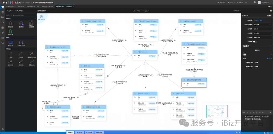Image resolution: width=273 pixels, height=134 pixels.
Task: Open the search magnifier in left sidebar
Action: point(3,43)
